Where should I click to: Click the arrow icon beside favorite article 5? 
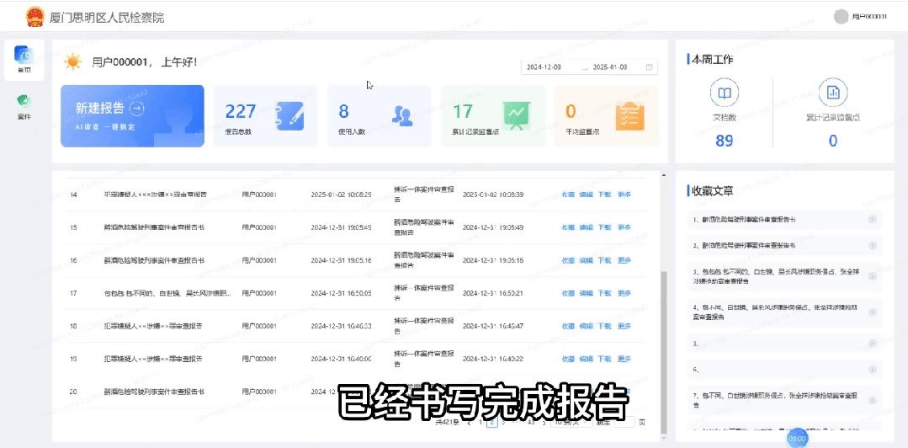(x=873, y=344)
